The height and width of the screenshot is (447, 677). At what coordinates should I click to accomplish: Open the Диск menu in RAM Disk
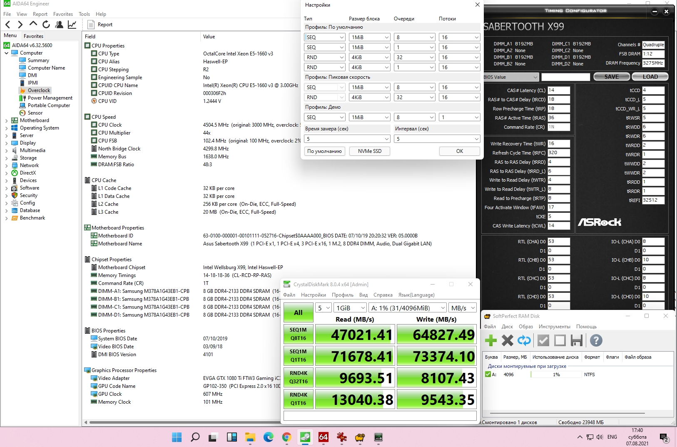tap(507, 327)
